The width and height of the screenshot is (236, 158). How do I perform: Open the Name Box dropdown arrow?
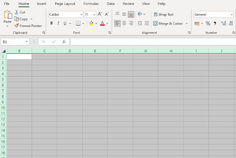[27, 41]
